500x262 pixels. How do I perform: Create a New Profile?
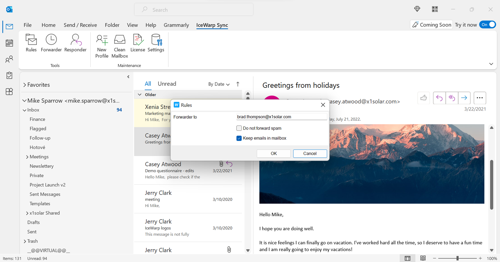click(102, 46)
